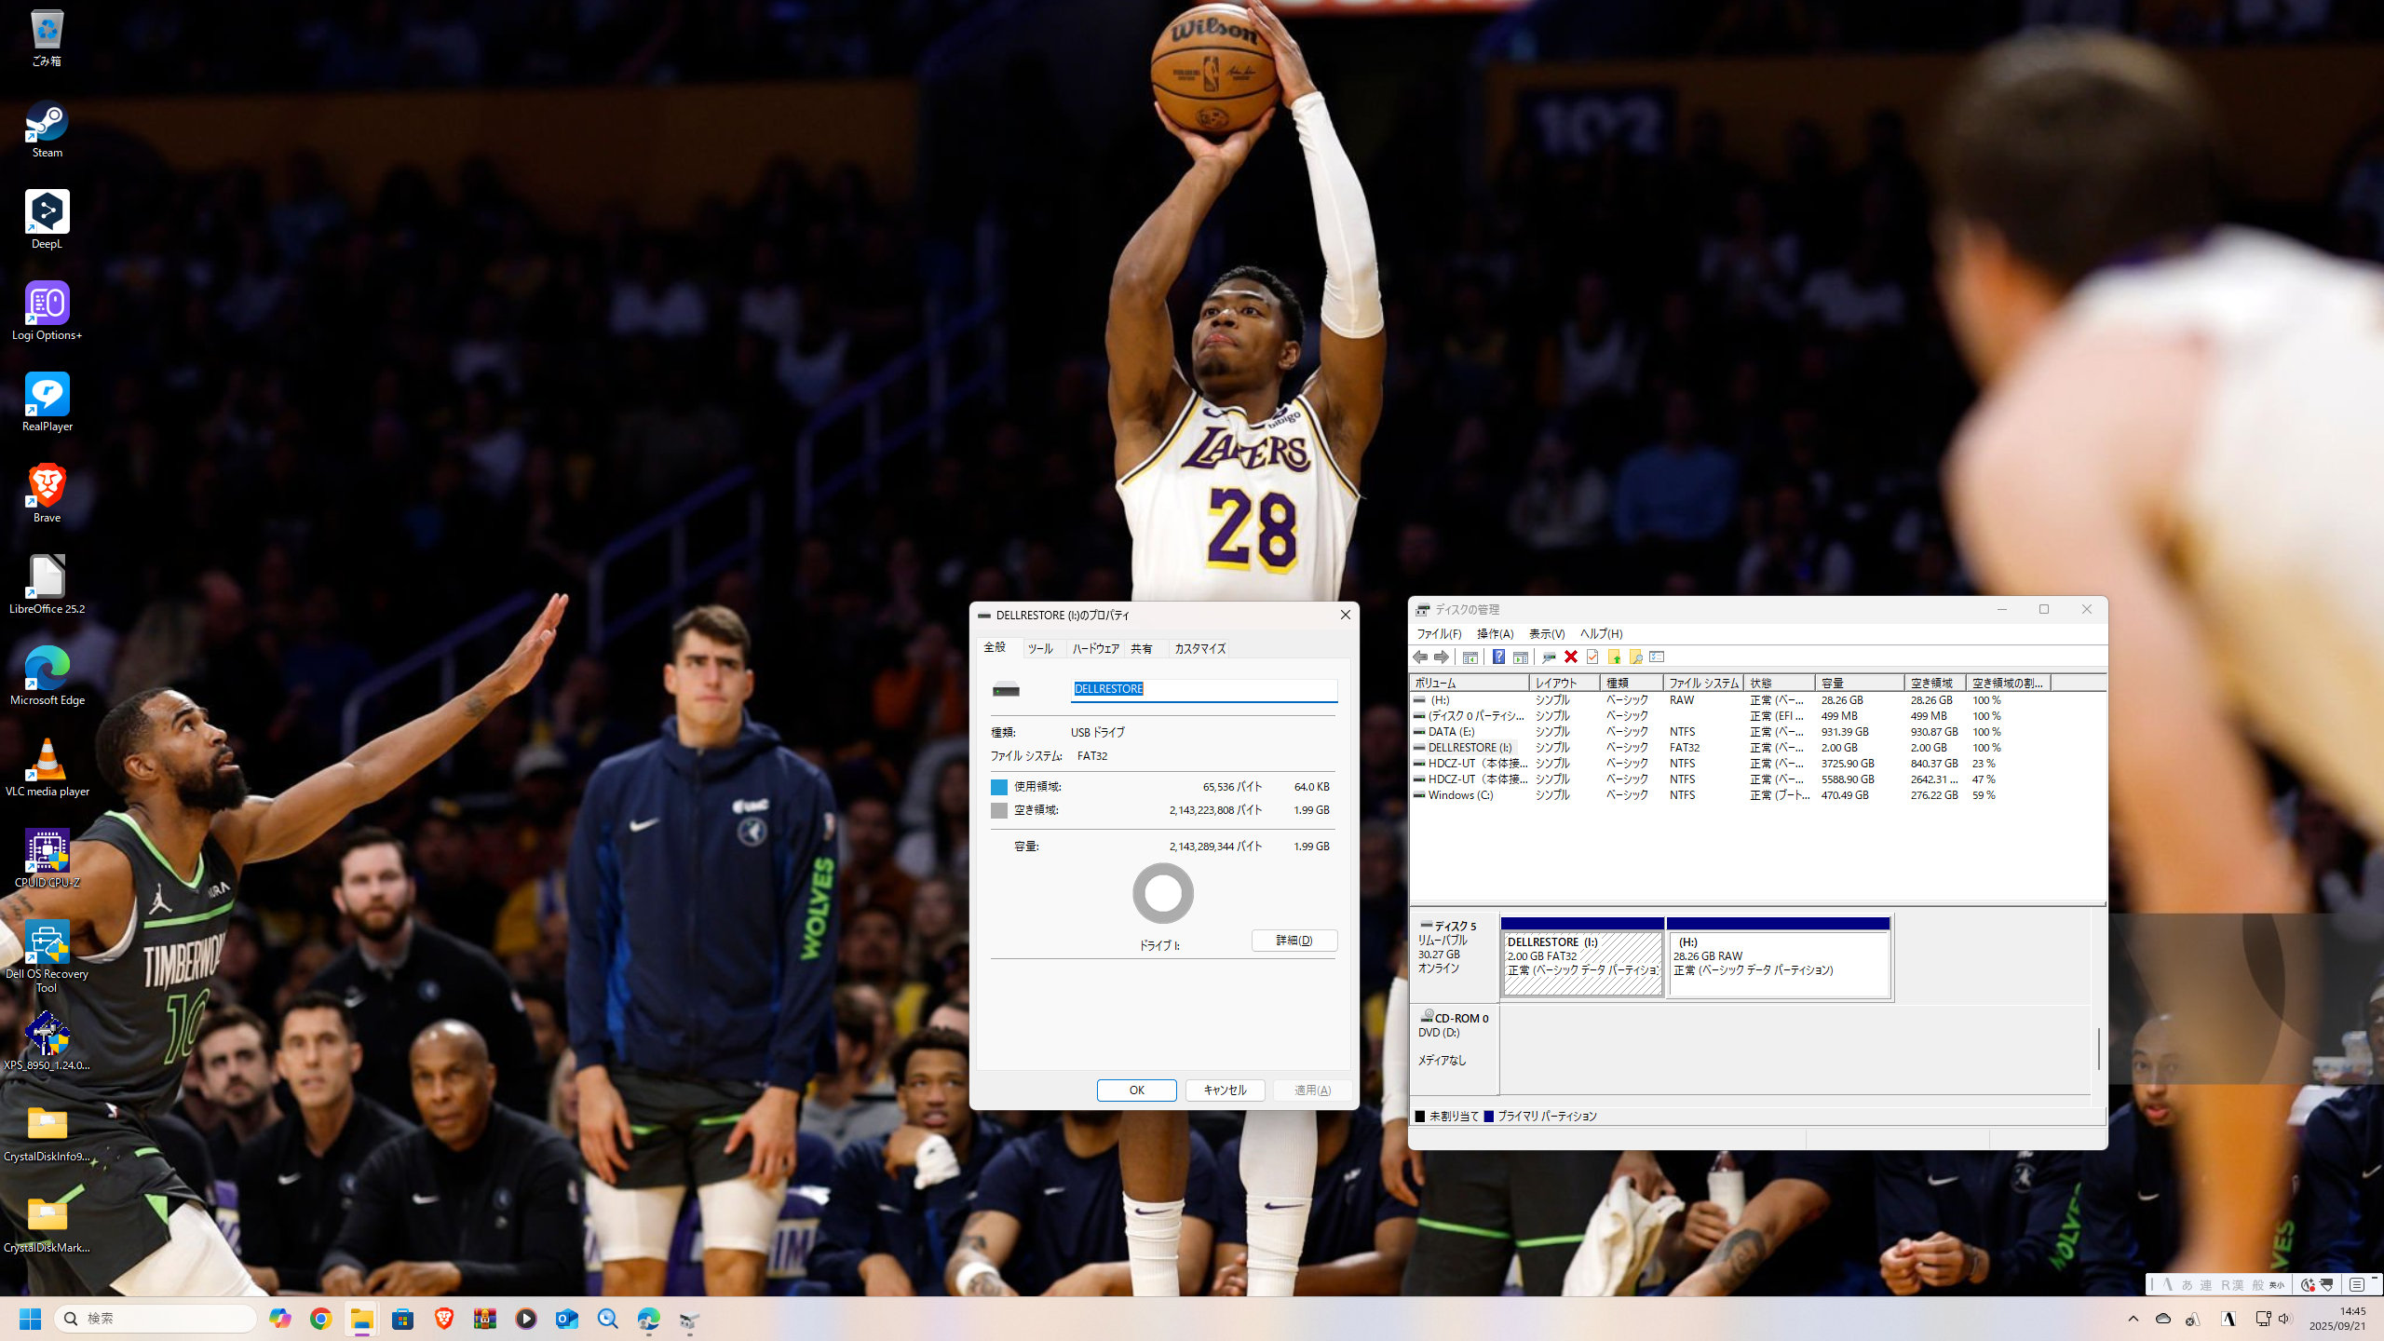
Task: Click the checklist settings toolbar icon
Action: (1657, 657)
